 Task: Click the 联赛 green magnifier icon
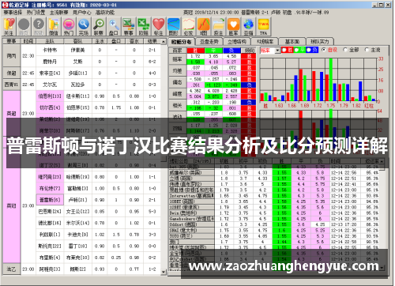coord(99,26)
